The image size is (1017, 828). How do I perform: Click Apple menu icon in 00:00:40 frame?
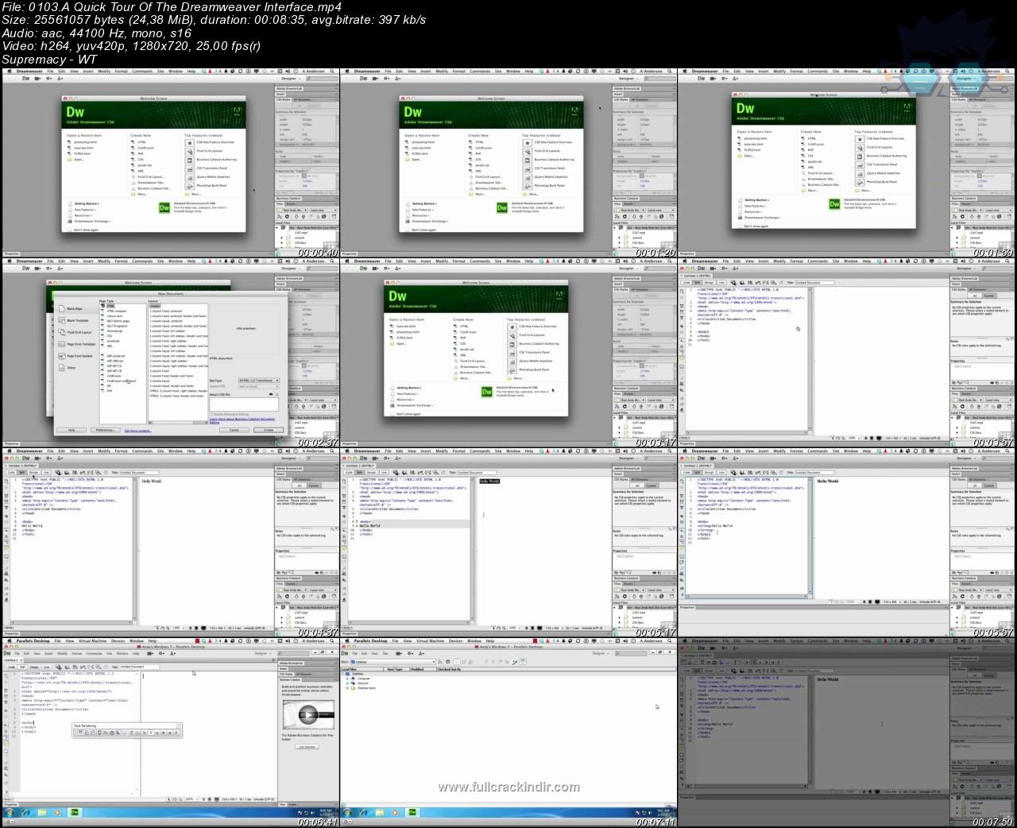(x=10, y=72)
